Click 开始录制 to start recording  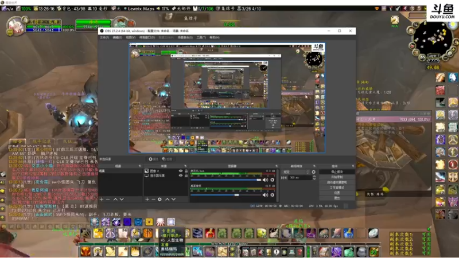[x=337, y=177]
